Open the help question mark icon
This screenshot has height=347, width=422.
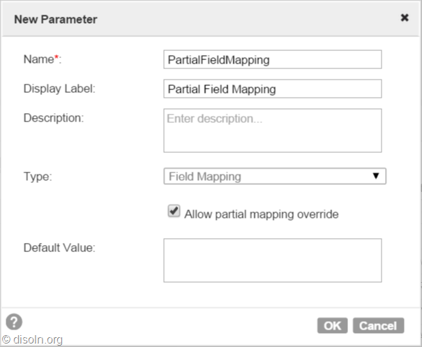click(x=14, y=322)
